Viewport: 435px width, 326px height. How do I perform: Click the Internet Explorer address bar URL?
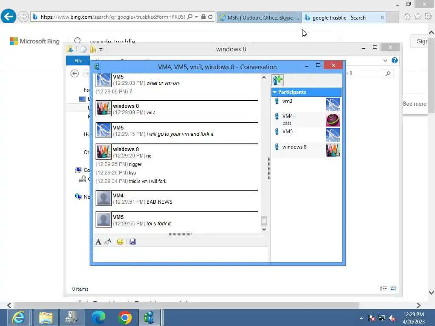point(112,17)
